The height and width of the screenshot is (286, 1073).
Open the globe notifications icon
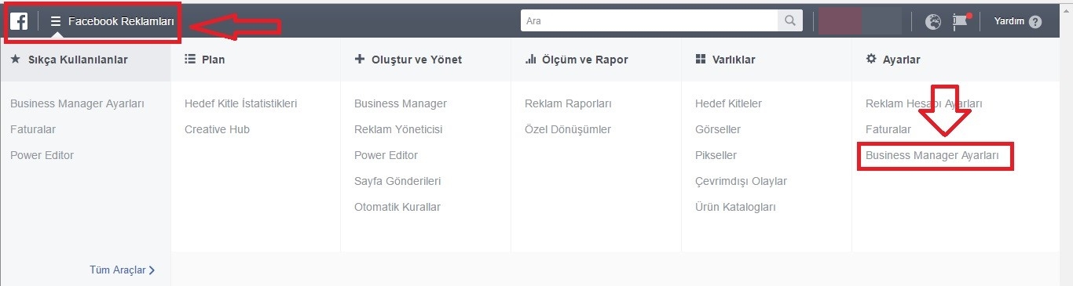coord(933,22)
